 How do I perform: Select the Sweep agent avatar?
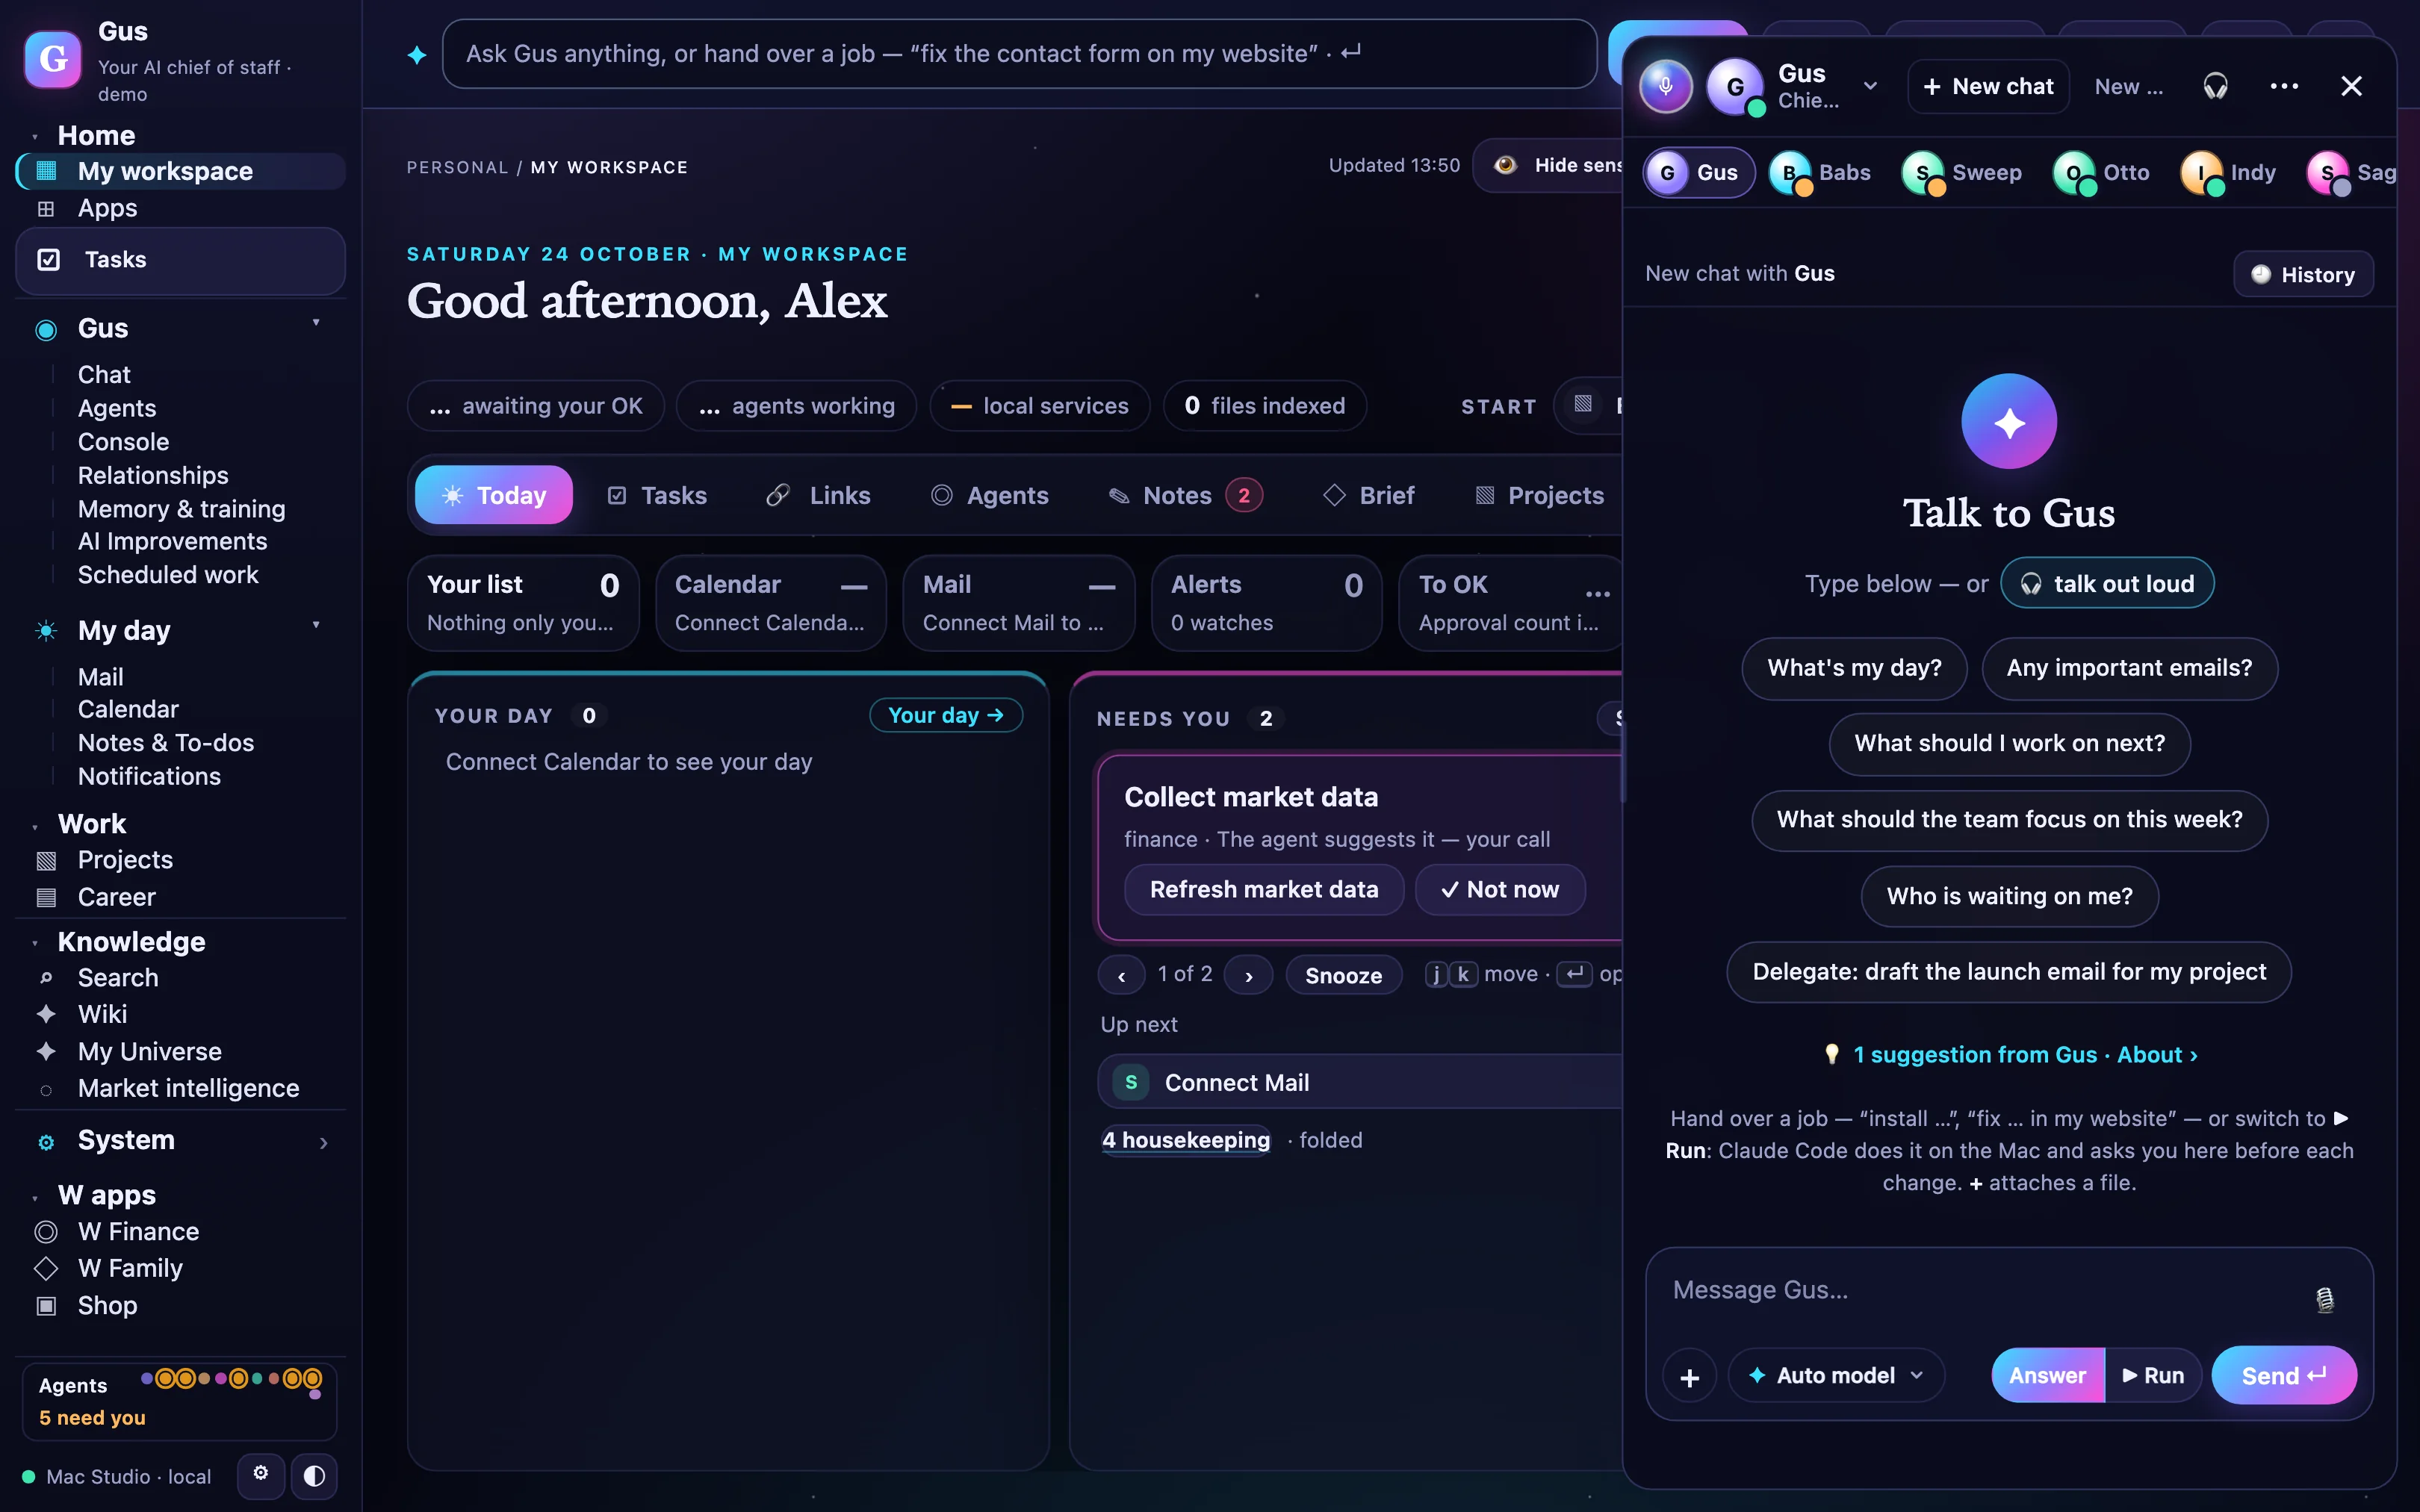1922,173
